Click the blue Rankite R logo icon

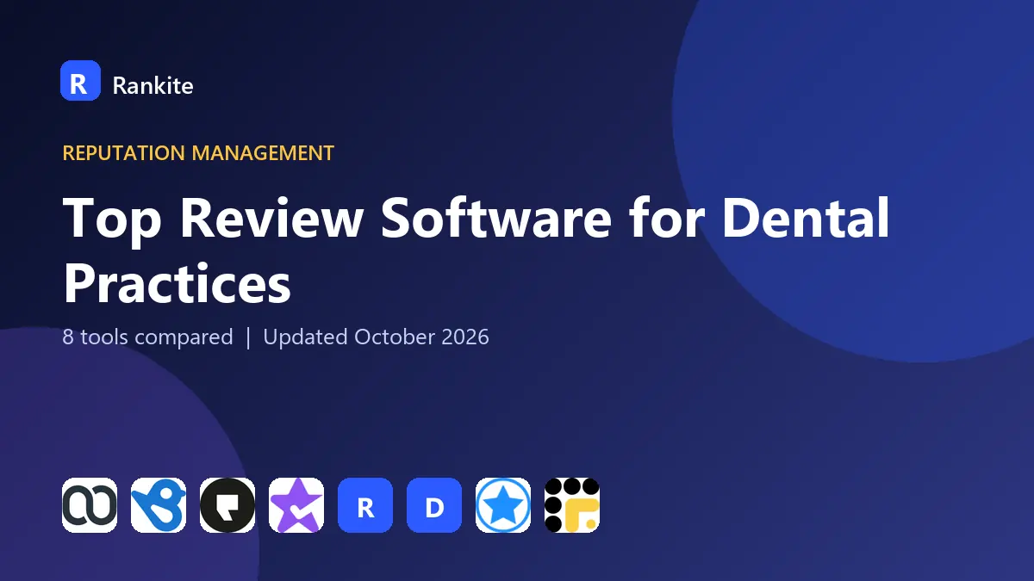pyautogui.click(x=80, y=80)
